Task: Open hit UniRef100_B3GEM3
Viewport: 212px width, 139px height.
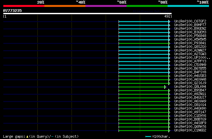Action: click(190, 32)
